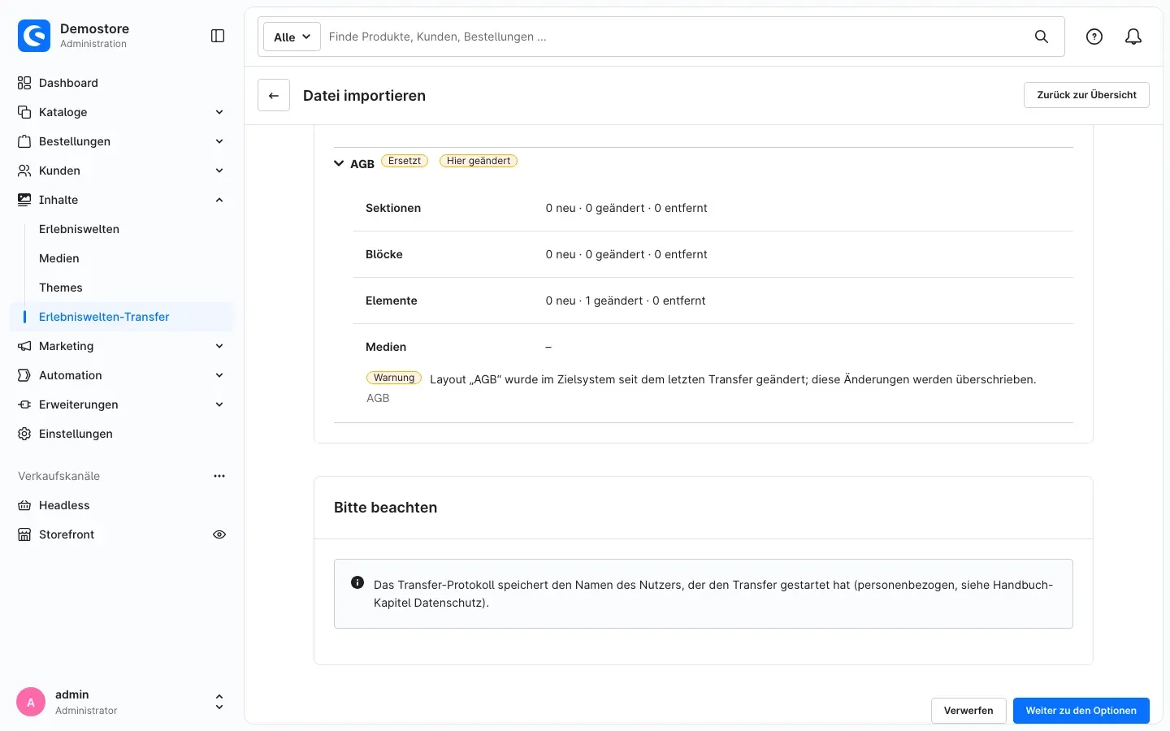Click Weiter zu den Optionen button

coord(1081,711)
